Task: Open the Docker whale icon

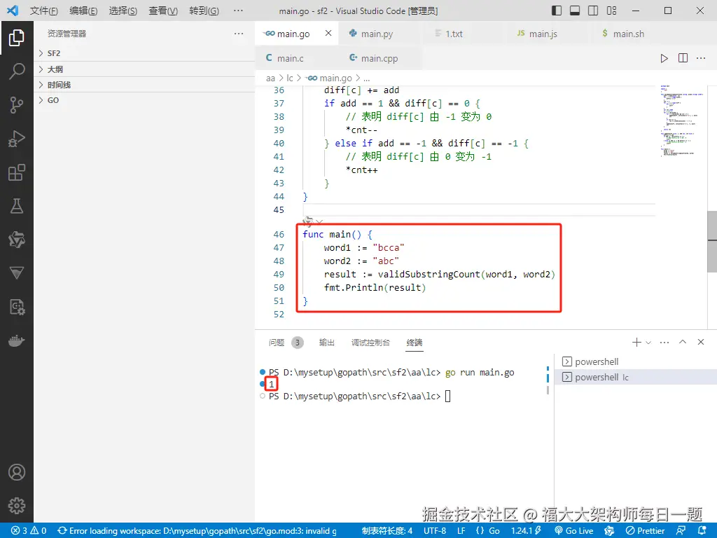Action: (17, 341)
